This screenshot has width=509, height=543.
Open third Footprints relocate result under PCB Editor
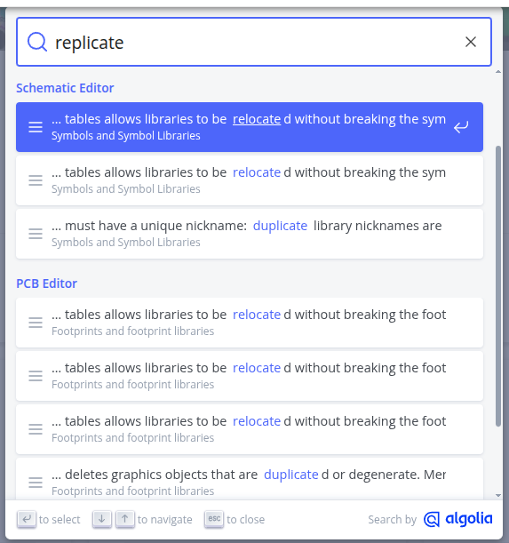(x=250, y=429)
